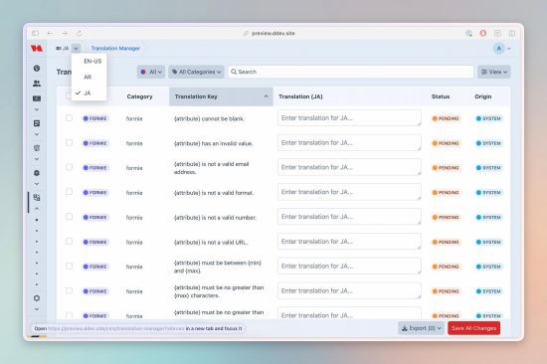Open the translation manager icon in the sidebar
This screenshot has height=364, width=547.
coord(36,198)
